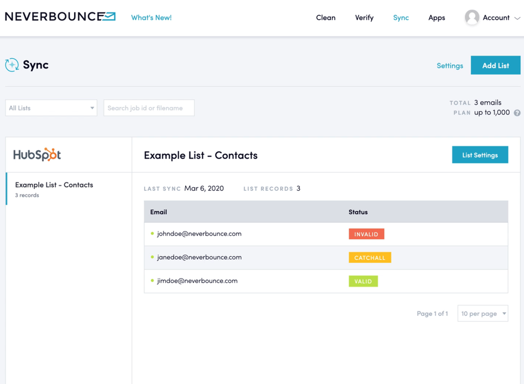Viewport: 524px width, 384px height.
Task: Open the Verify menu item
Action: pos(364,17)
